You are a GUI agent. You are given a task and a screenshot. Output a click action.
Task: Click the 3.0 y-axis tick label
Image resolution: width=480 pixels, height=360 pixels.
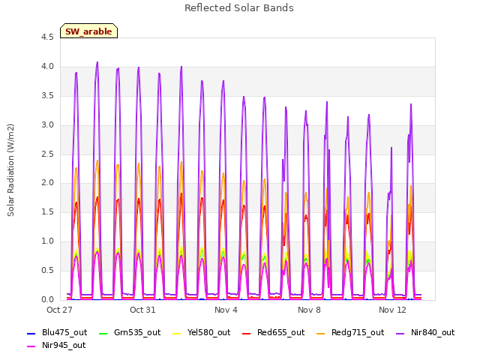tap(47, 125)
